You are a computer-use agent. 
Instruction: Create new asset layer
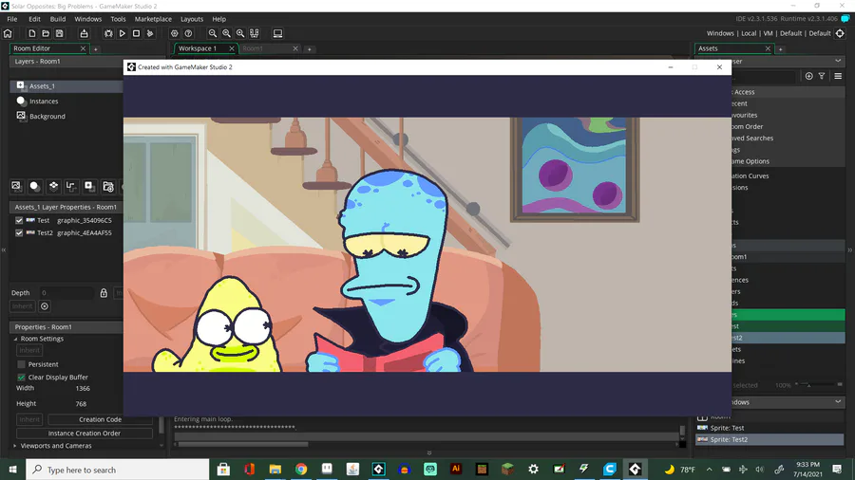coord(89,186)
